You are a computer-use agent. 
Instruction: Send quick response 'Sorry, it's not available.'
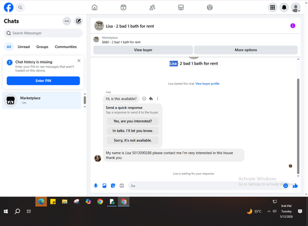coord(132,140)
